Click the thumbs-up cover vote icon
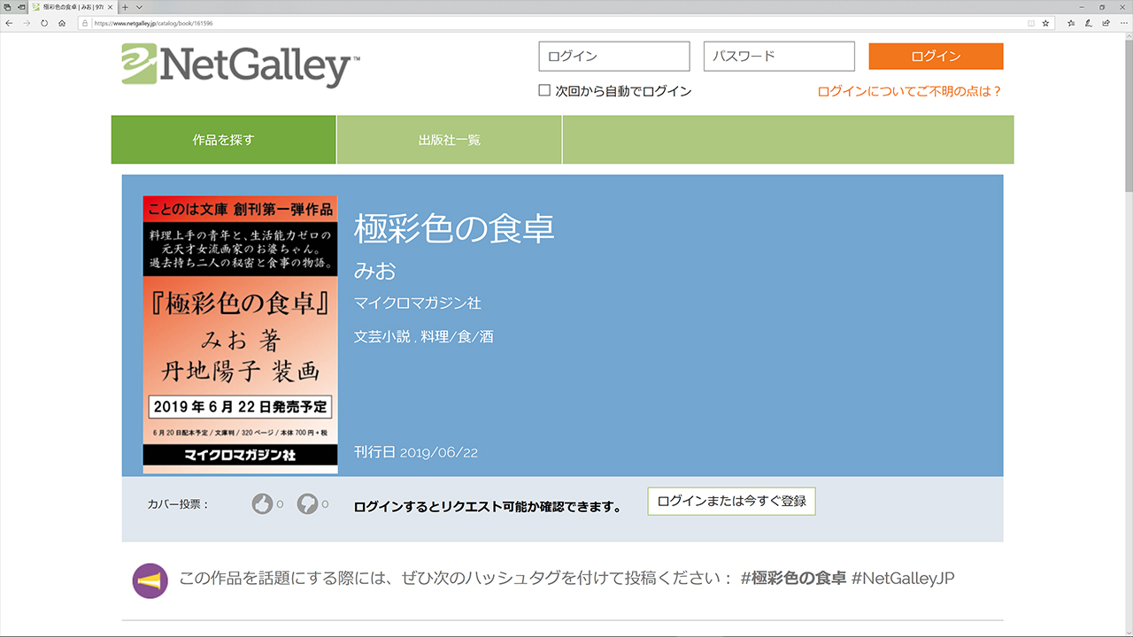 [262, 504]
